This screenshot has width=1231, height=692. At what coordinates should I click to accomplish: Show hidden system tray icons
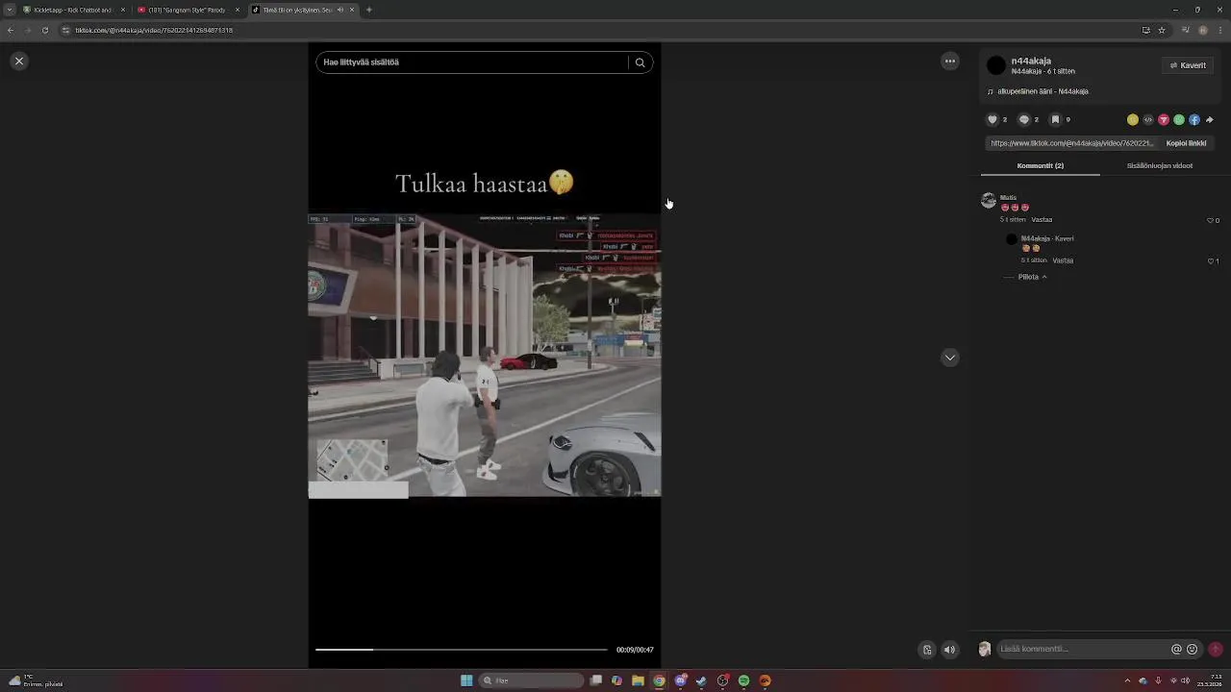point(1127,680)
